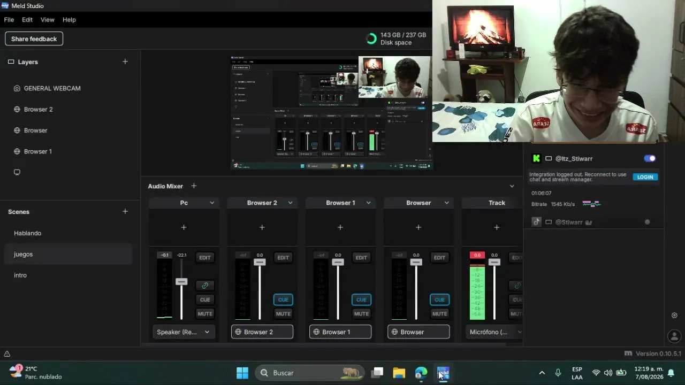This screenshot has width=685, height=385.
Task: Toggle CUE on the Pc track
Action: [205, 299]
